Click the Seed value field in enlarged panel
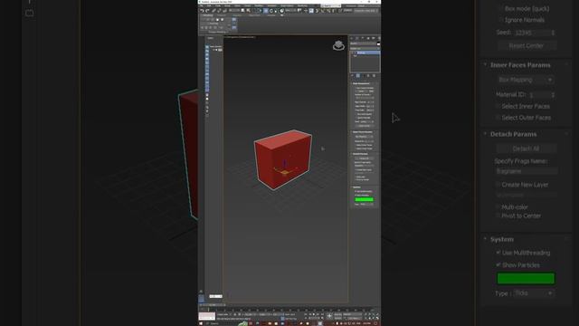 535,33
